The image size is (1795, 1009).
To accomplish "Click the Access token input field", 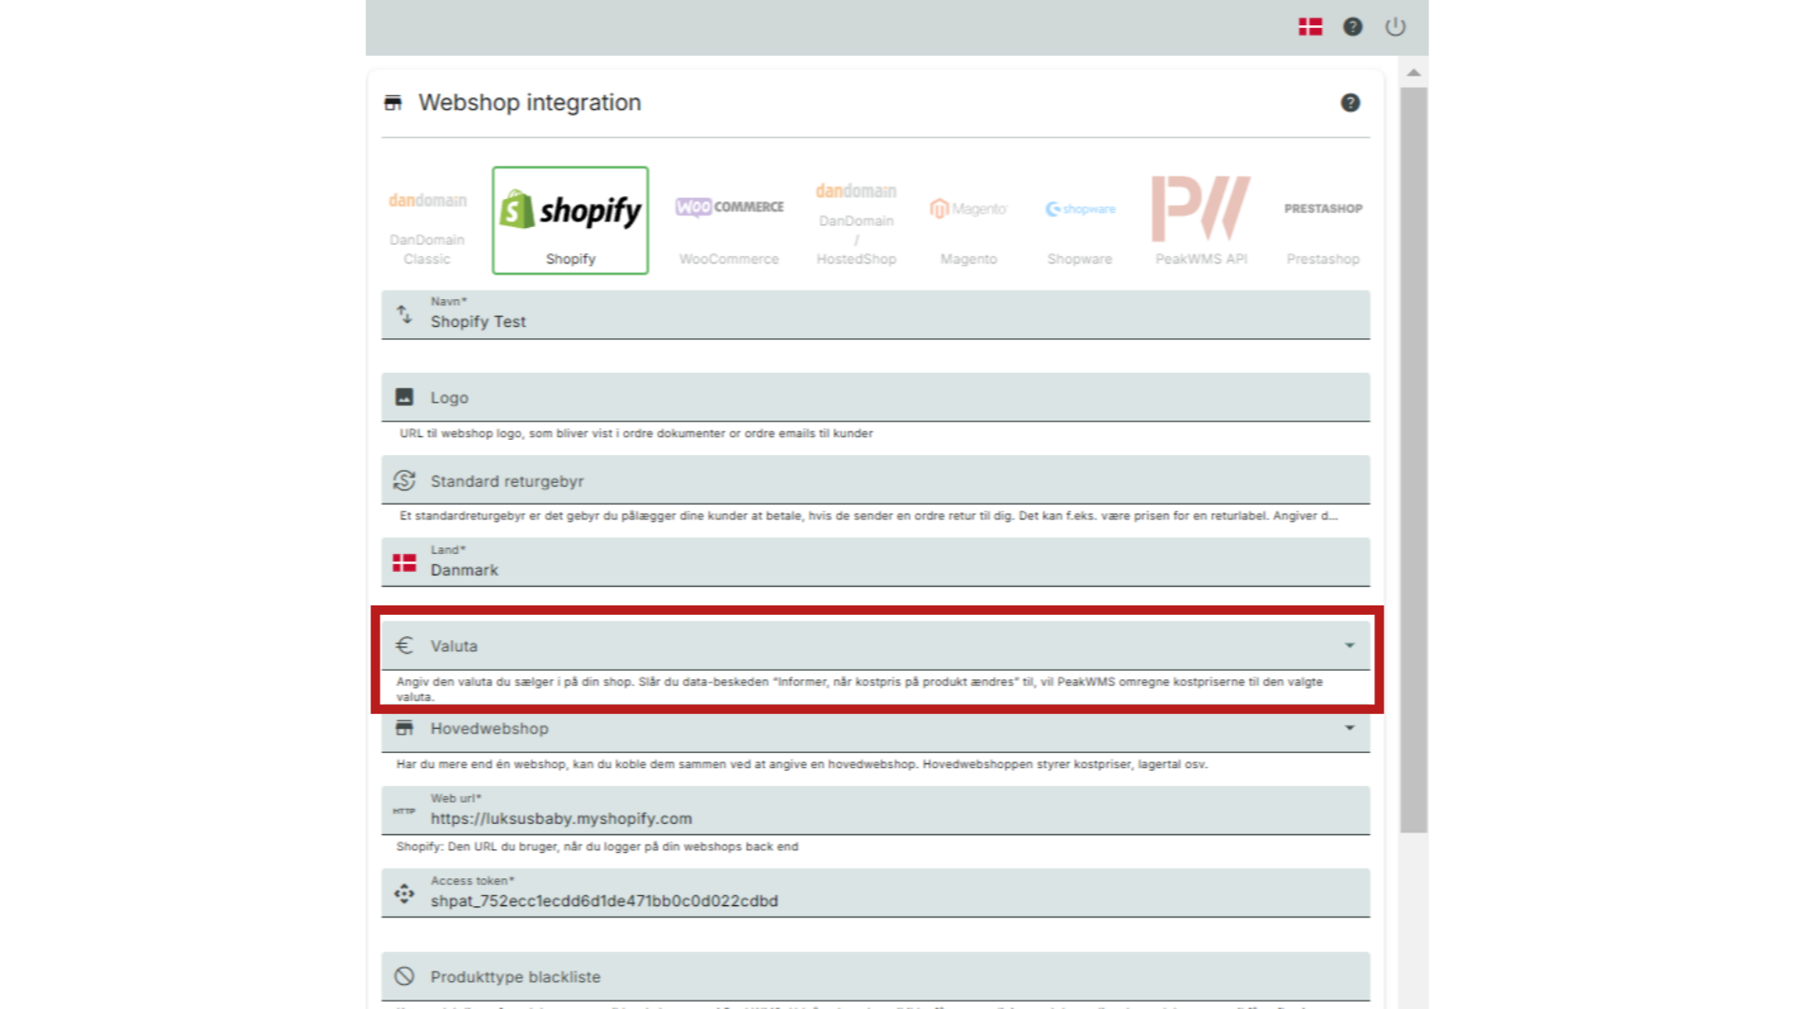I will click(x=875, y=893).
